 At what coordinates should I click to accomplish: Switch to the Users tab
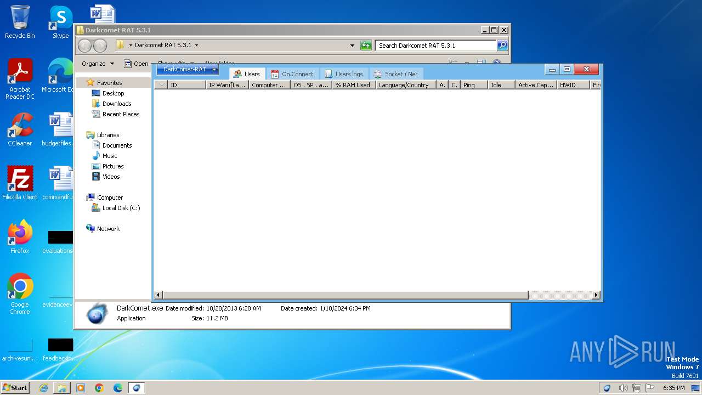(246, 74)
